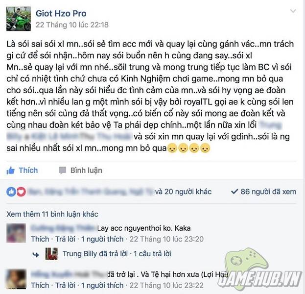Open the 22 Tháng 10 lúc 22:18 timestamp
305x294 pixels.
pyautogui.click(x=72, y=25)
